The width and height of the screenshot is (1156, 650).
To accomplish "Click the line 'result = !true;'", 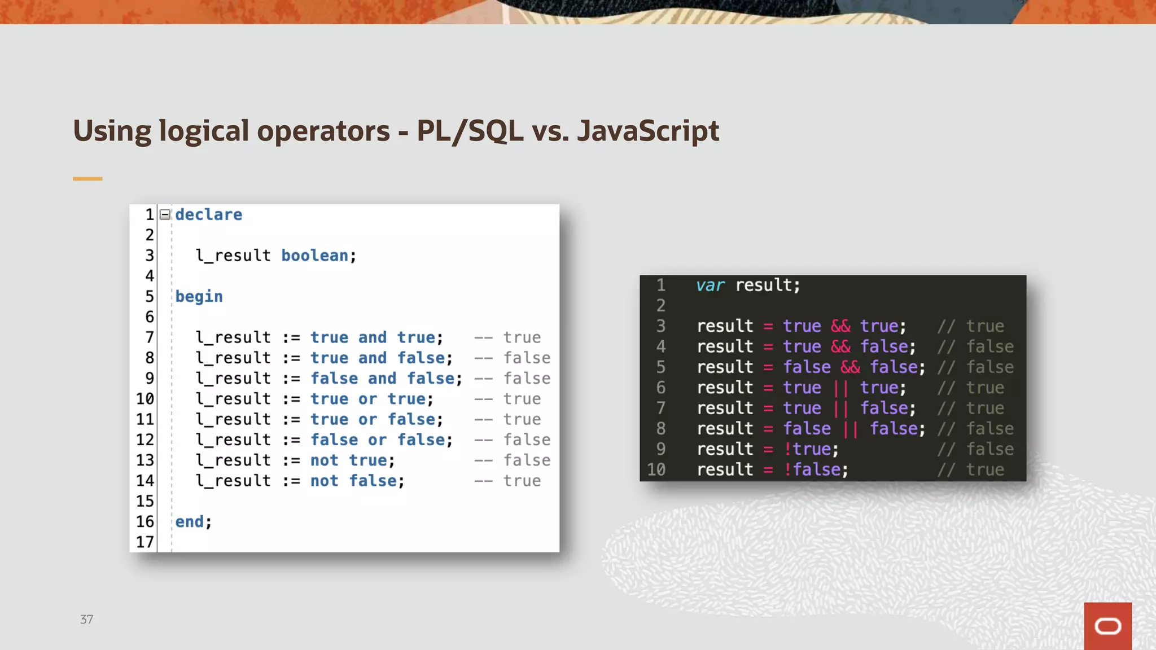I will pyautogui.click(x=768, y=449).
